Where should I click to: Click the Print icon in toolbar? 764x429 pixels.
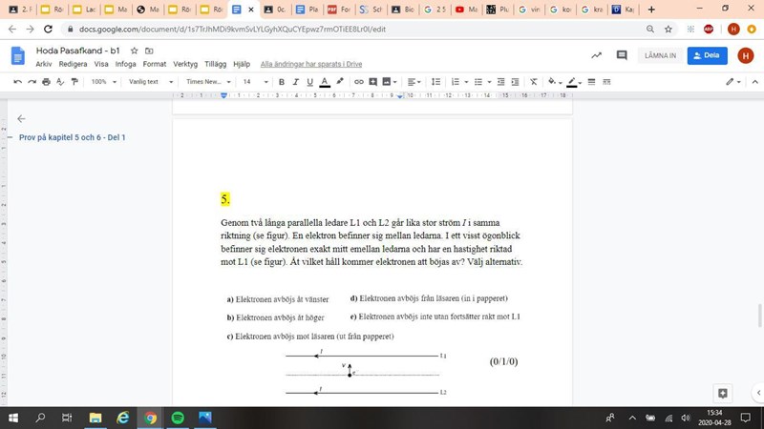tap(46, 82)
